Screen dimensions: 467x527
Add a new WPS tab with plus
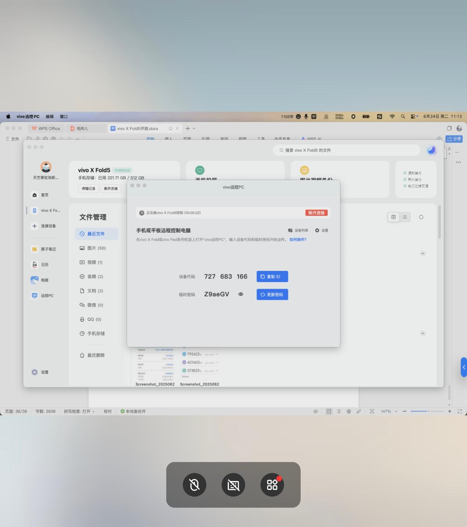(188, 128)
